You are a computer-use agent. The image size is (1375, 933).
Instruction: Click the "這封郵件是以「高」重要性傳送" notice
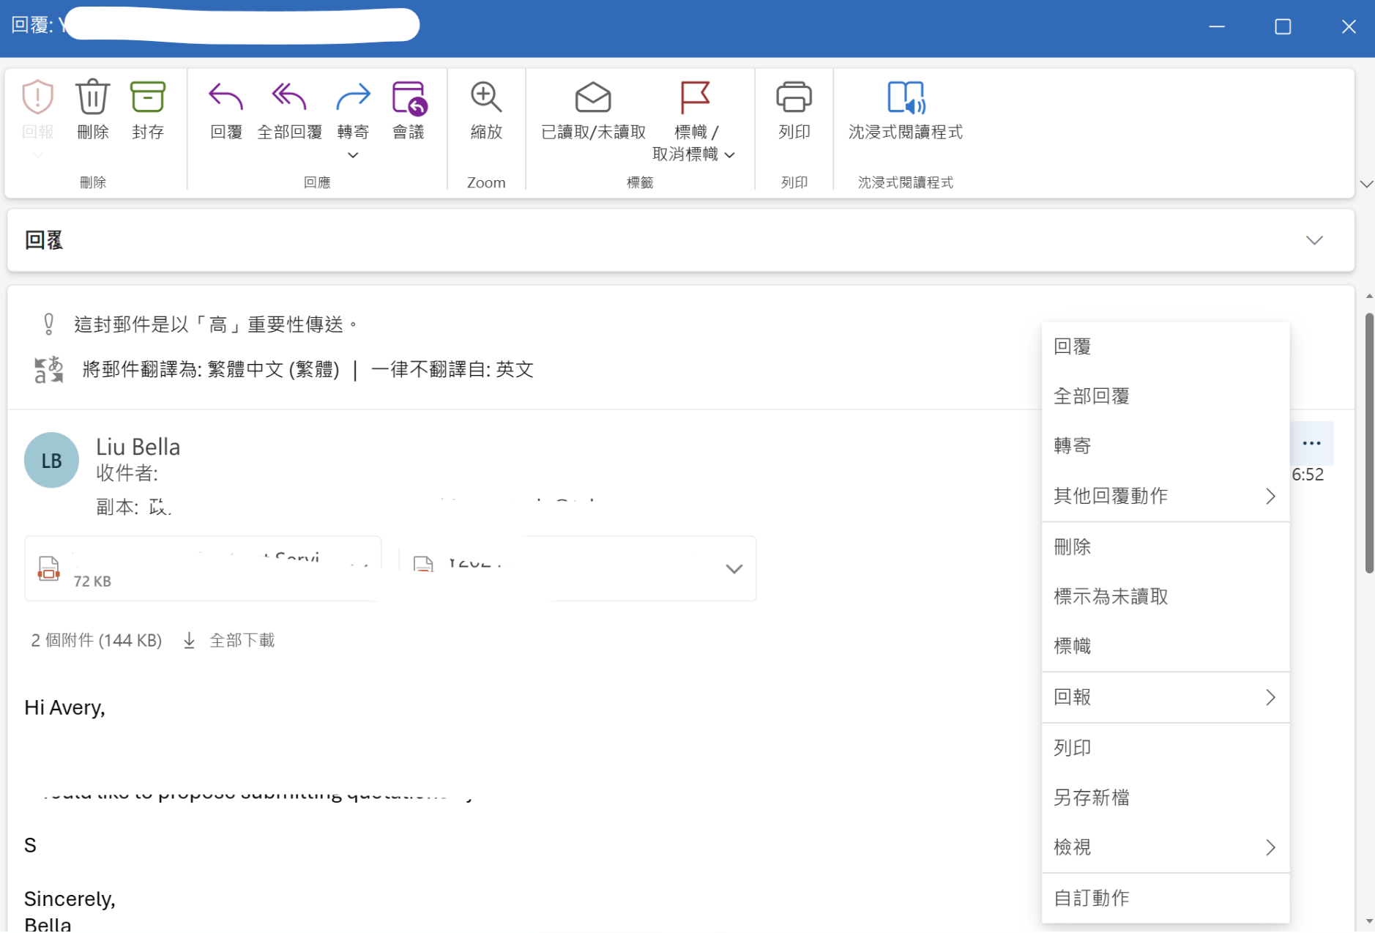[216, 324]
